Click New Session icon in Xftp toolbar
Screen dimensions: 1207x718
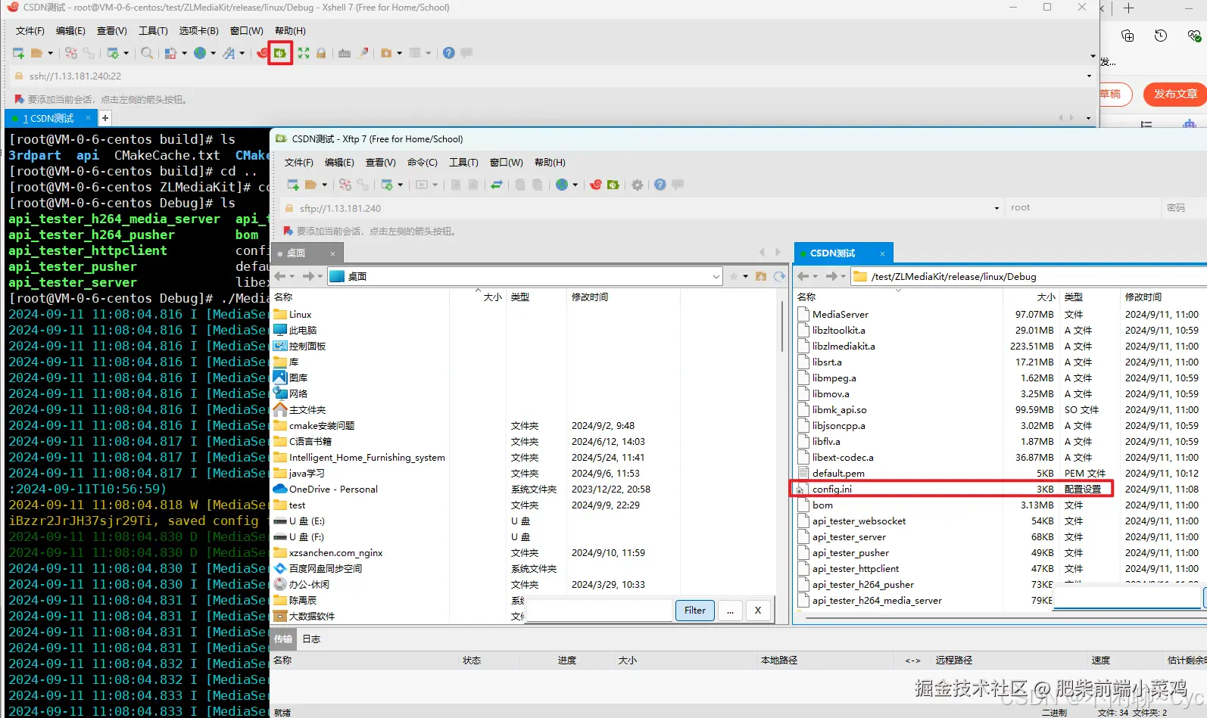tap(293, 185)
